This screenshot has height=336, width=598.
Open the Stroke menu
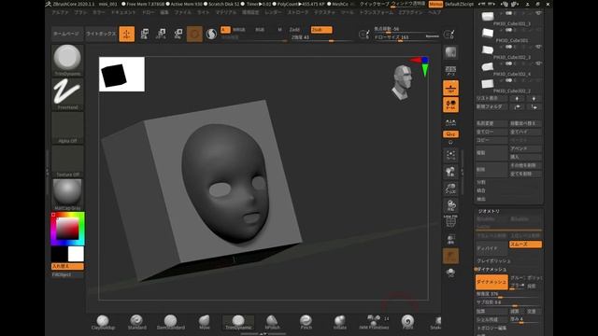pos(298,12)
